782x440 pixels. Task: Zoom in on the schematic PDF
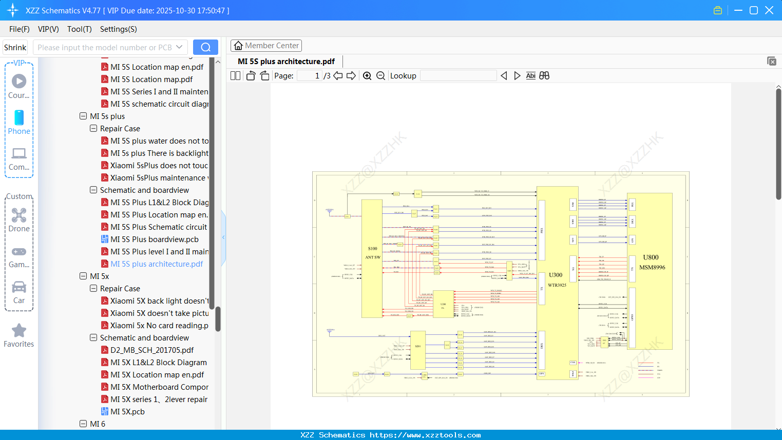point(367,75)
